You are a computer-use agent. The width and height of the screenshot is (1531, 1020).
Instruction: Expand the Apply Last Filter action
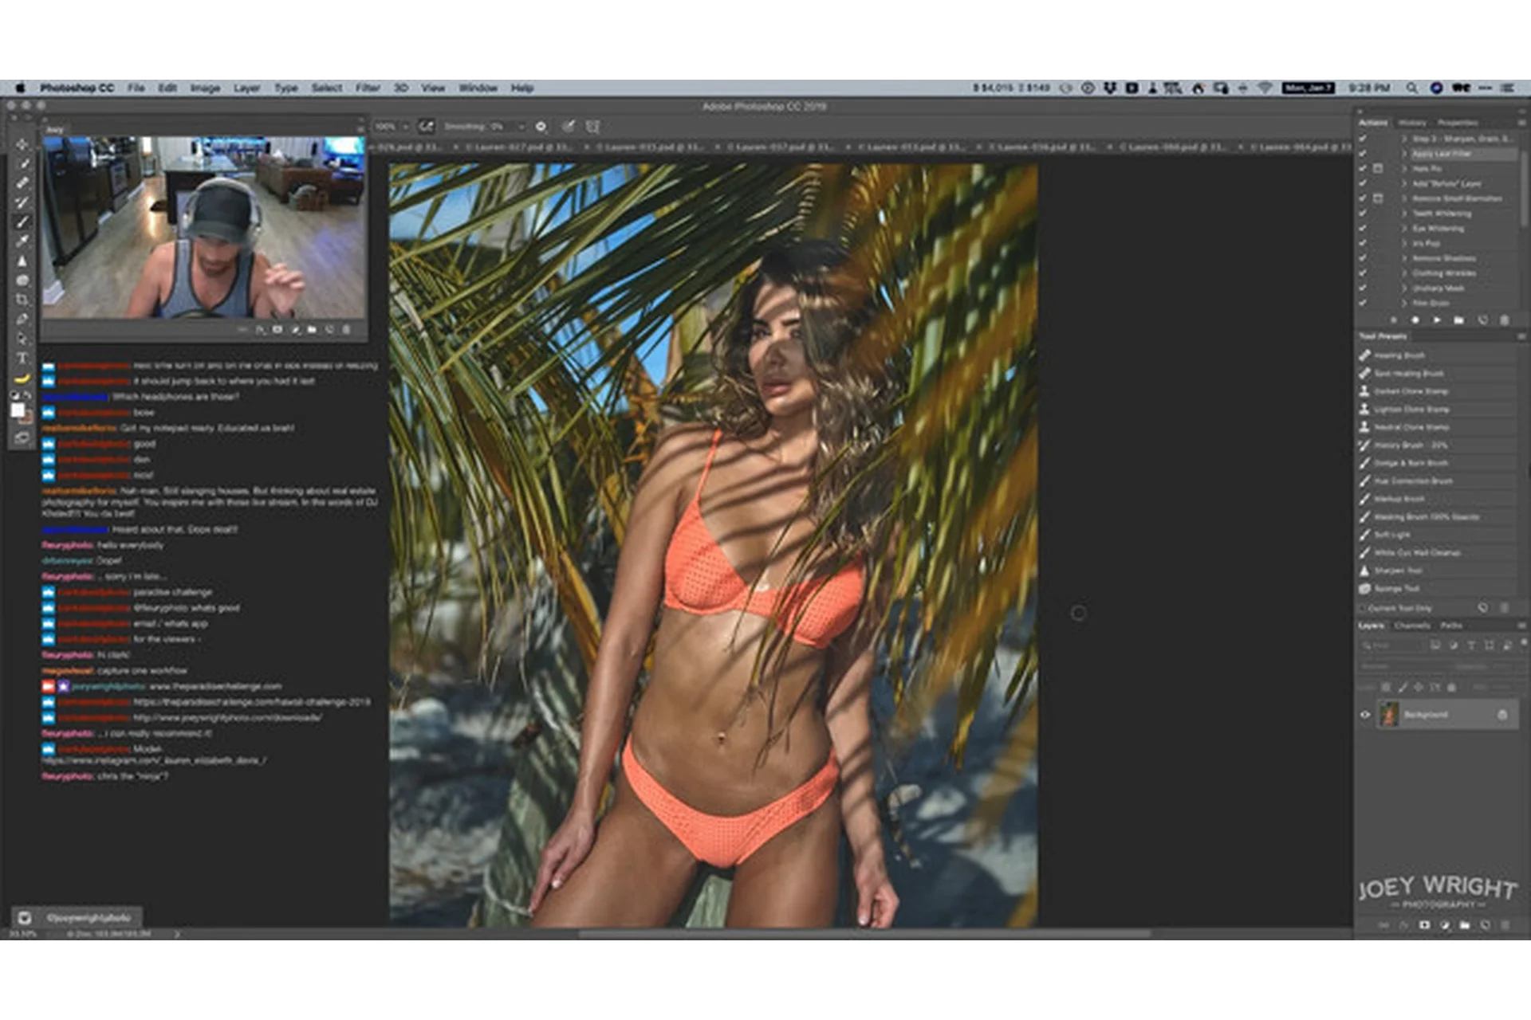click(1404, 153)
